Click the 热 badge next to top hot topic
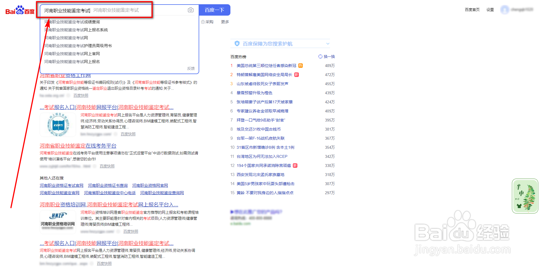This screenshot has width=540, height=268. pyautogui.click(x=300, y=66)
